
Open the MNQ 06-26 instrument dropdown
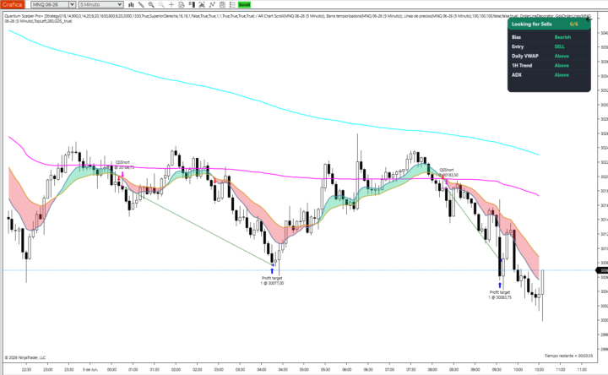tap(53, 5)
